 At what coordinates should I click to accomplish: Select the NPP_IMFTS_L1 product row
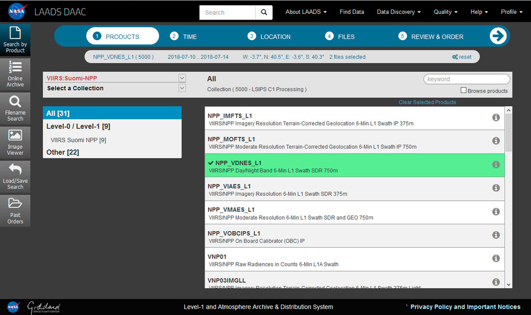355,119
